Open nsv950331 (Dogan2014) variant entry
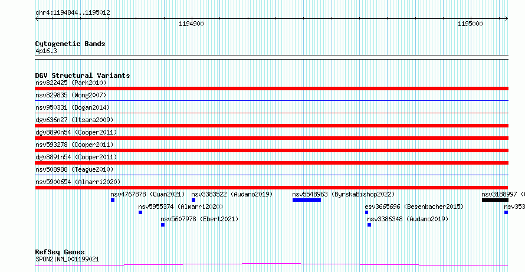The height and width of the screenshot is (272, 525). (x=73, y=107)
